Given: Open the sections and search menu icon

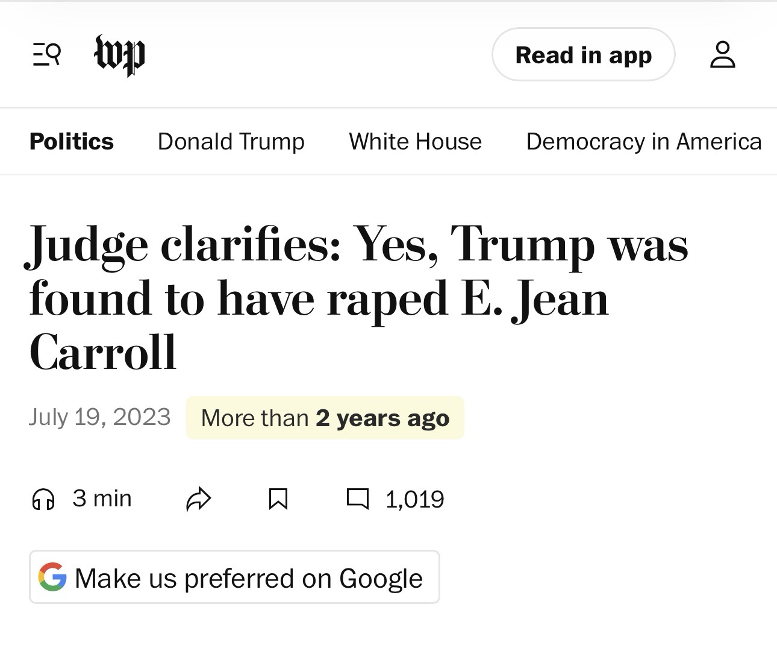Looking at the screenshot, I should point(46,55).
